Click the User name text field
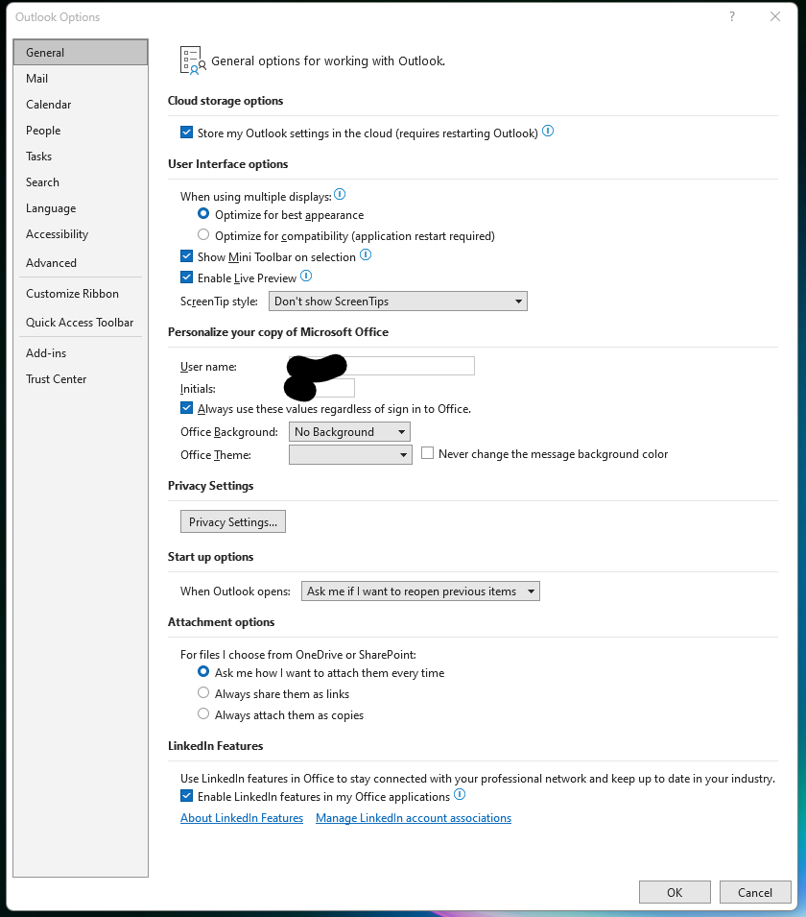 (x=382, y=366)
